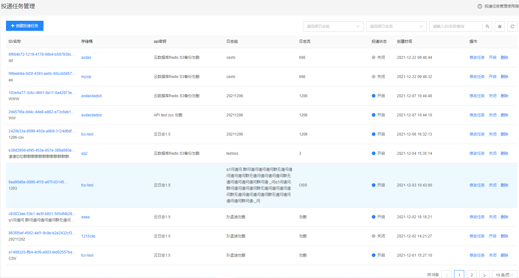Open task ID 863f05ef-4582-4af1 link

[x=42, y=233]
